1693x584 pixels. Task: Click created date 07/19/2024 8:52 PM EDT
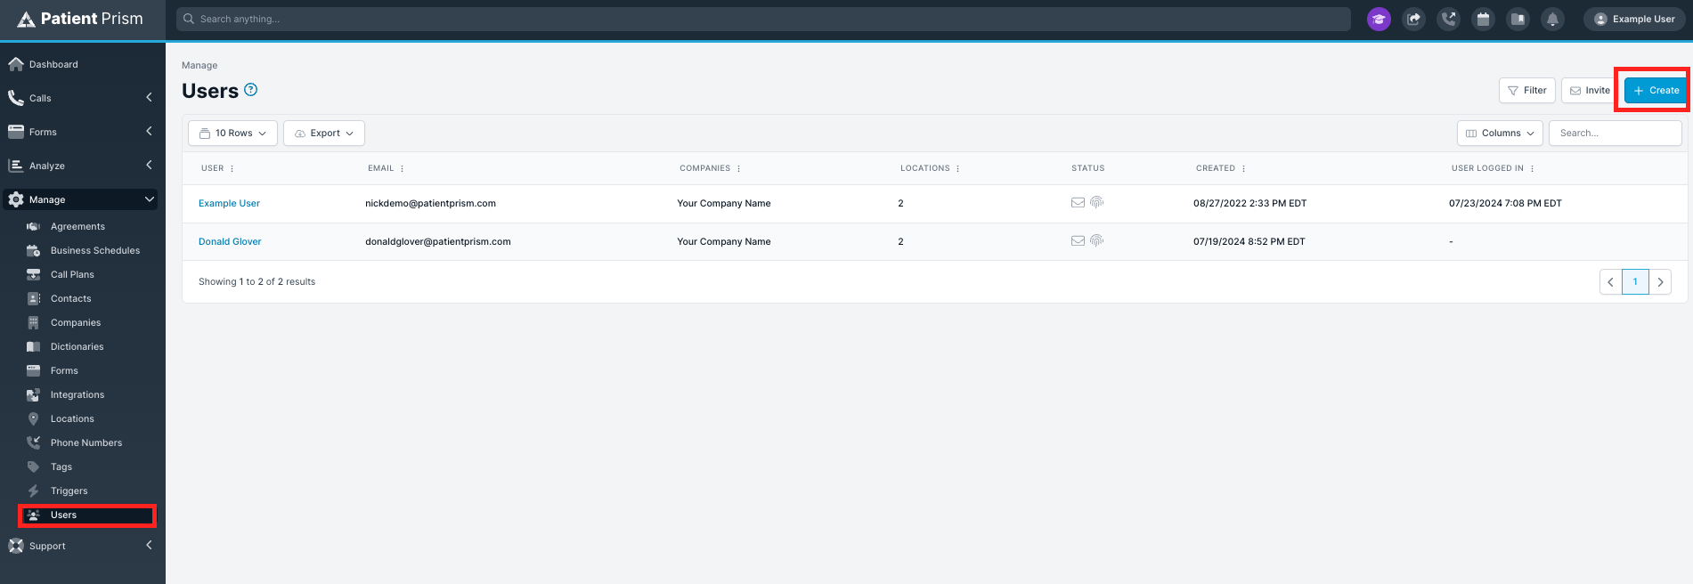1249,241
